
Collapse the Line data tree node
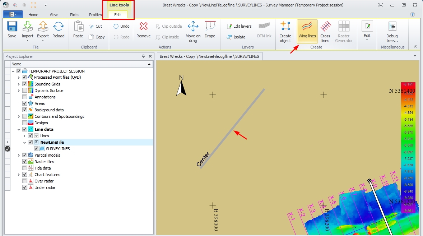(19, 129)
